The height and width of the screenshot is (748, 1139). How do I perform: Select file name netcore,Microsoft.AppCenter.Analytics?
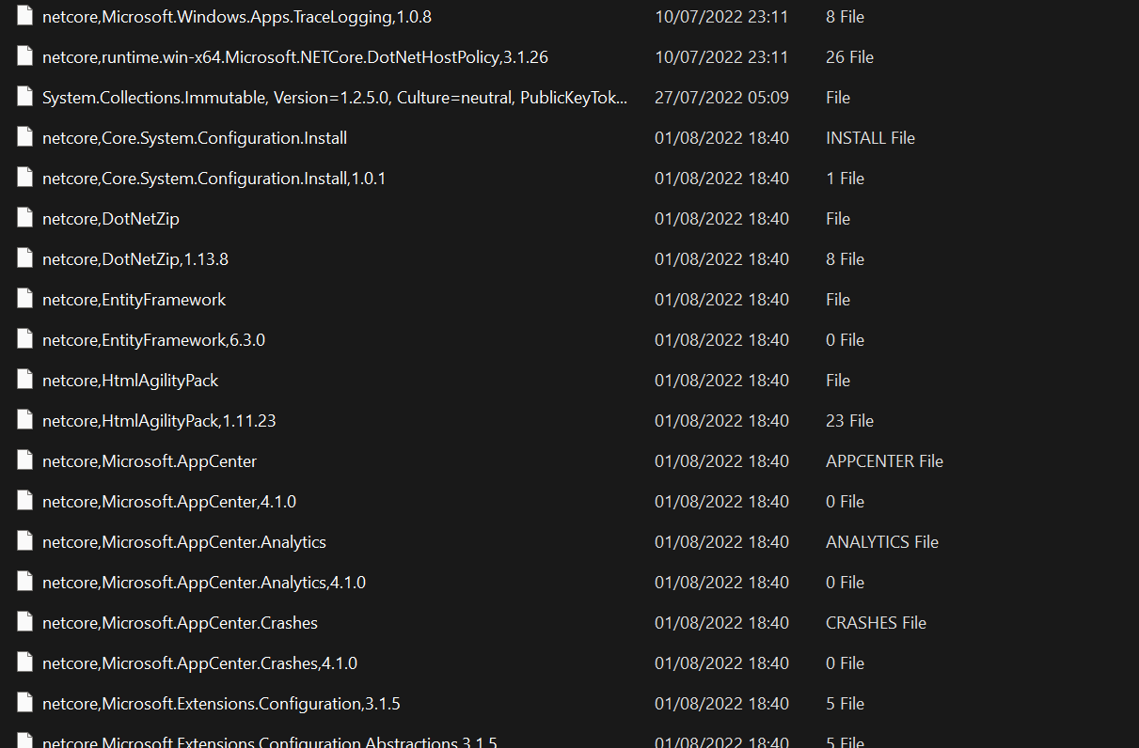(184, 542)
